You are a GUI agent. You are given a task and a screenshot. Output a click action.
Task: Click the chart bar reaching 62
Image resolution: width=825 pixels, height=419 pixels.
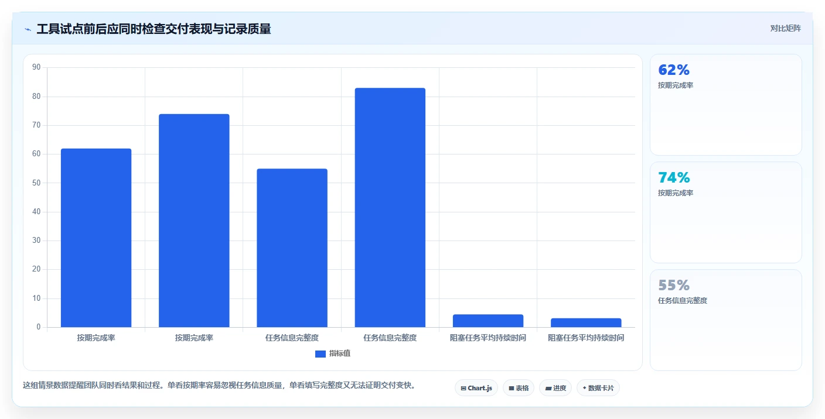point(96,238)
